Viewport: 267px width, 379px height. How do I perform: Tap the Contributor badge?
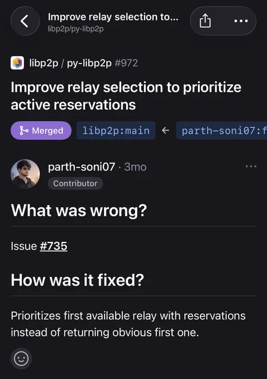point(75,183)
